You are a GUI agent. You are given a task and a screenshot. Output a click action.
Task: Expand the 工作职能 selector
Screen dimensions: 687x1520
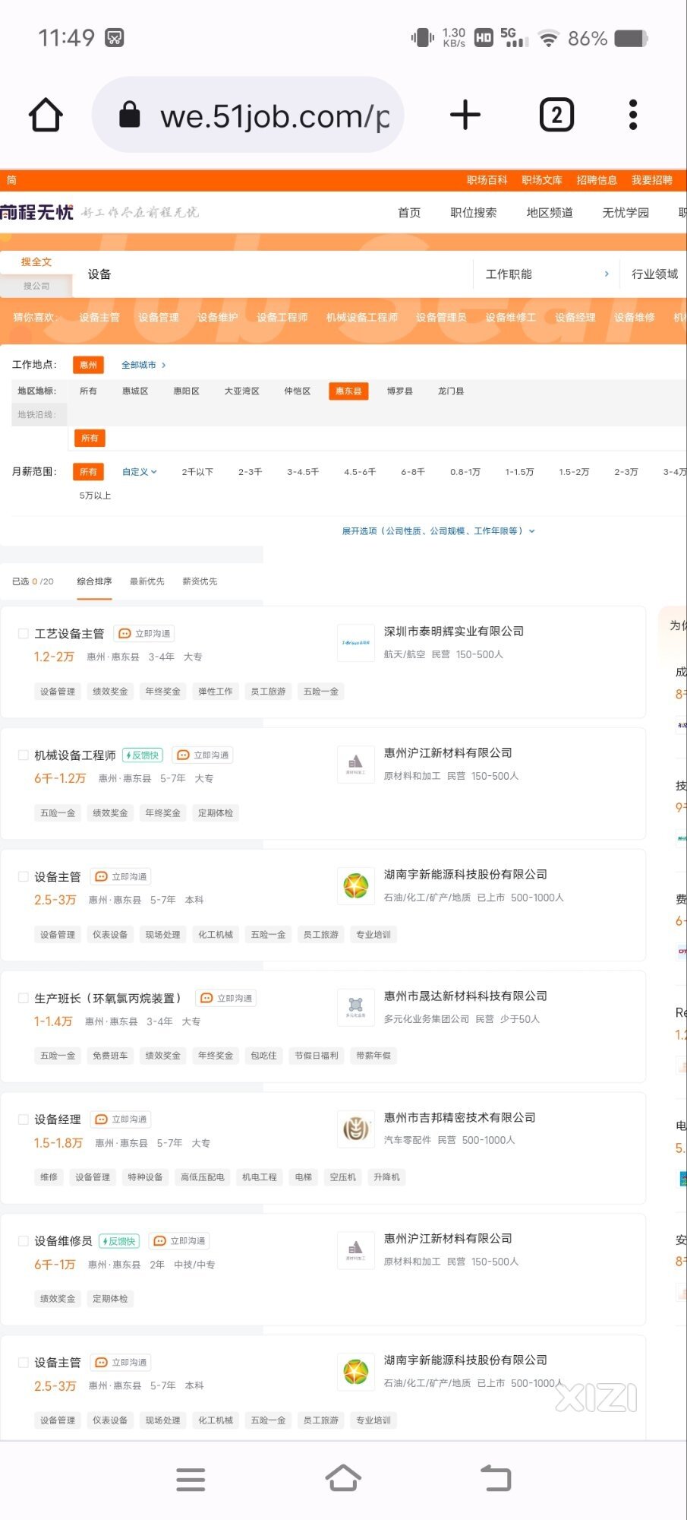point(547,274)
